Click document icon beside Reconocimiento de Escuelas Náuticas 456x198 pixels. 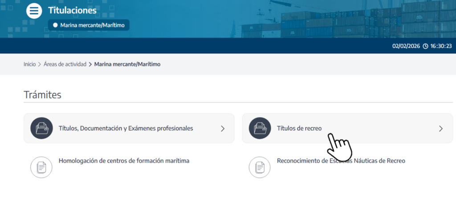coord(260,167)
